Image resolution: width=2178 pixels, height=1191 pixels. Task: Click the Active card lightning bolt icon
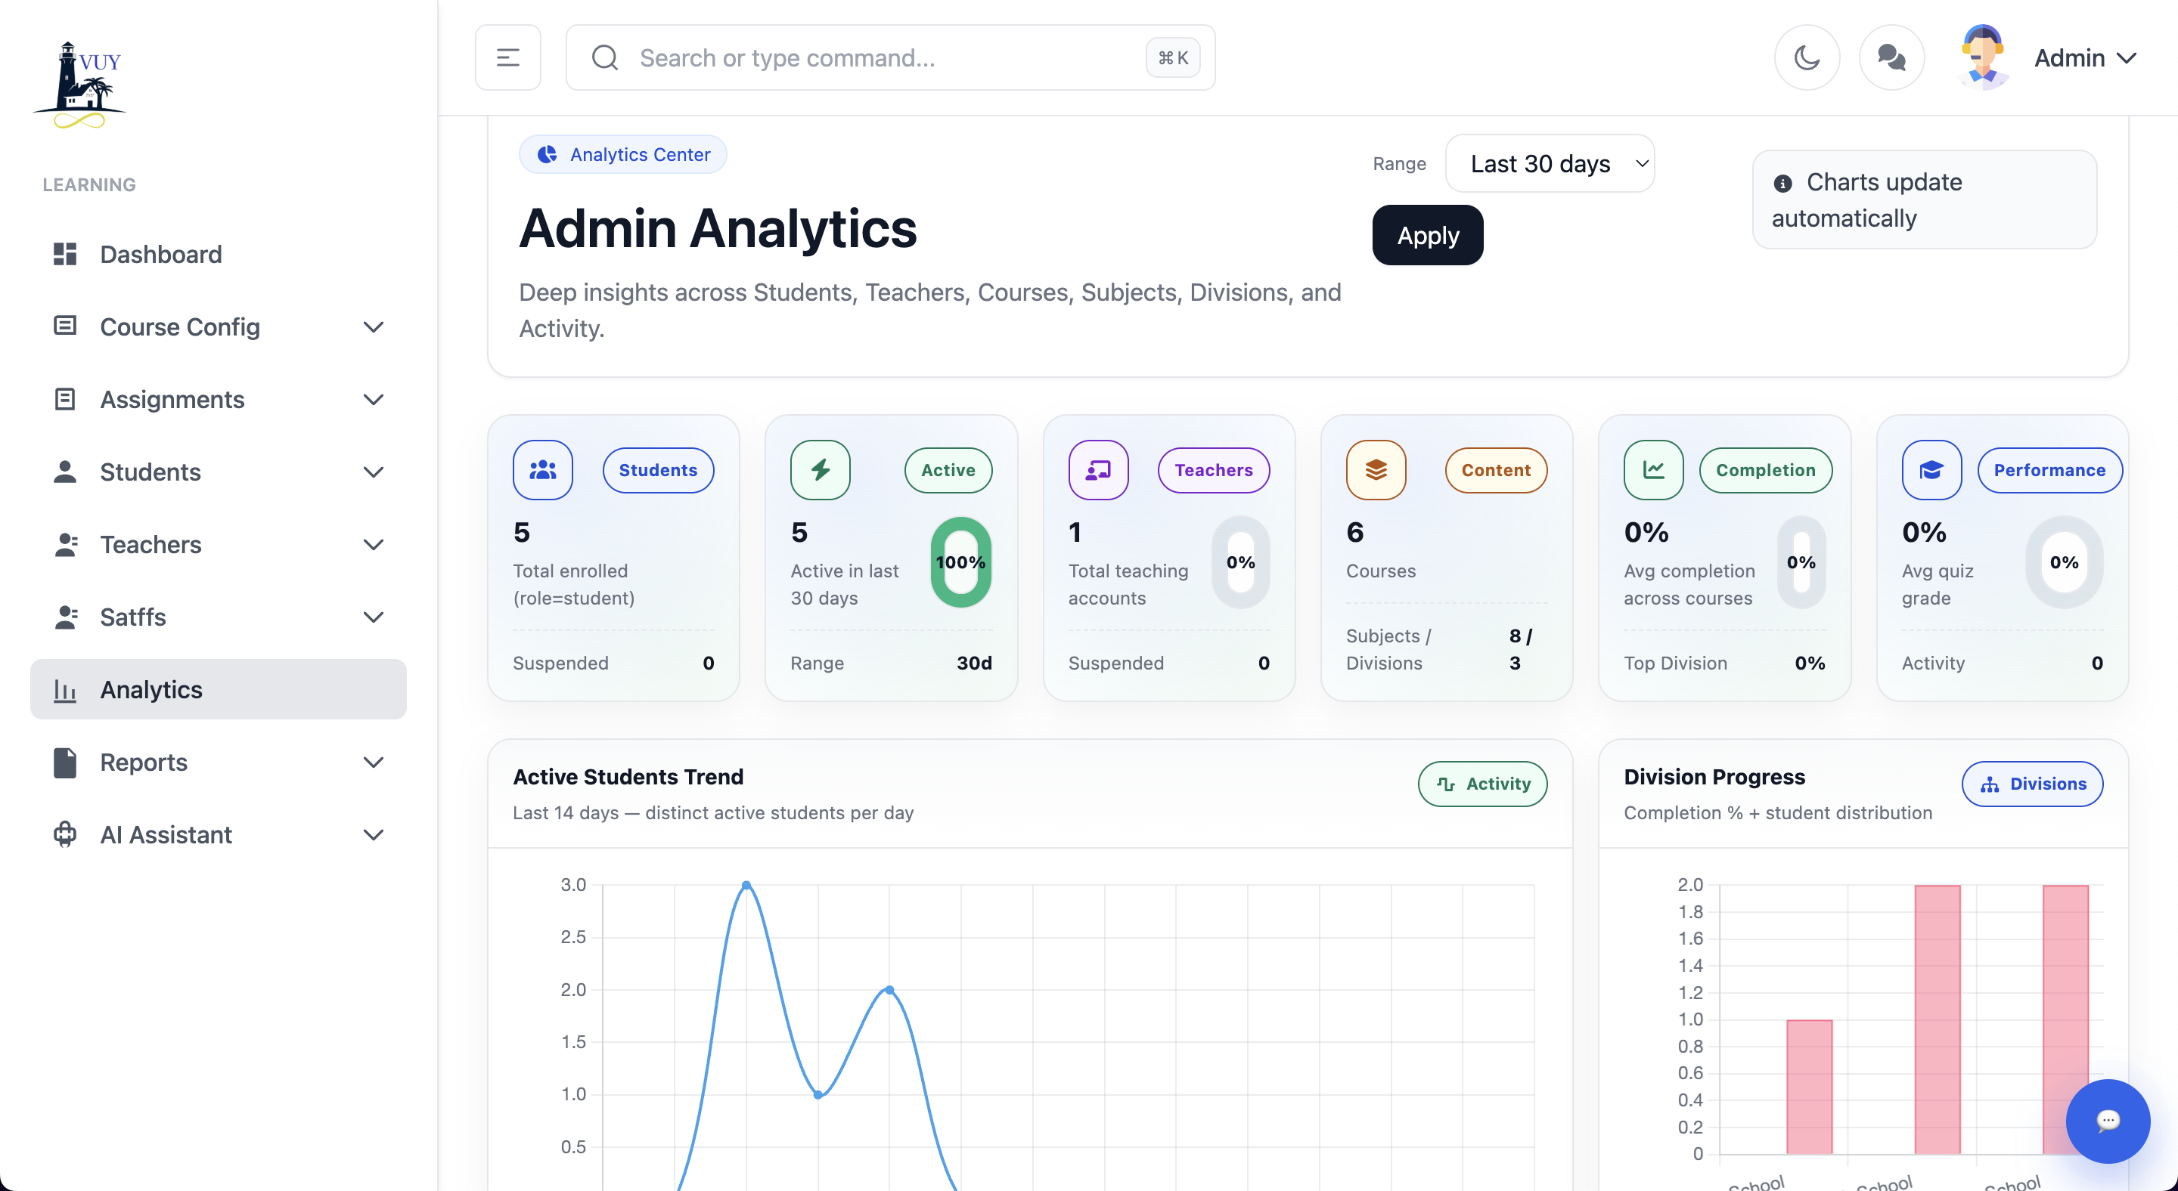click(x=819, y=469)
